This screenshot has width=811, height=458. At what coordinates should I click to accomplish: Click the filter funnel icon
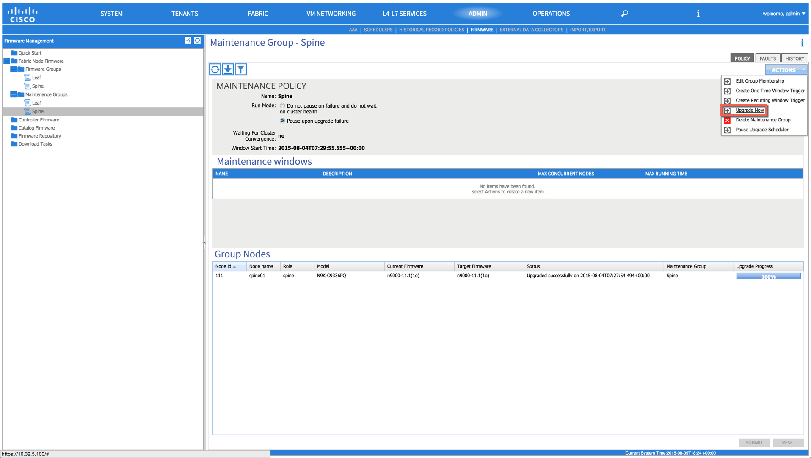tap(240, 69)
